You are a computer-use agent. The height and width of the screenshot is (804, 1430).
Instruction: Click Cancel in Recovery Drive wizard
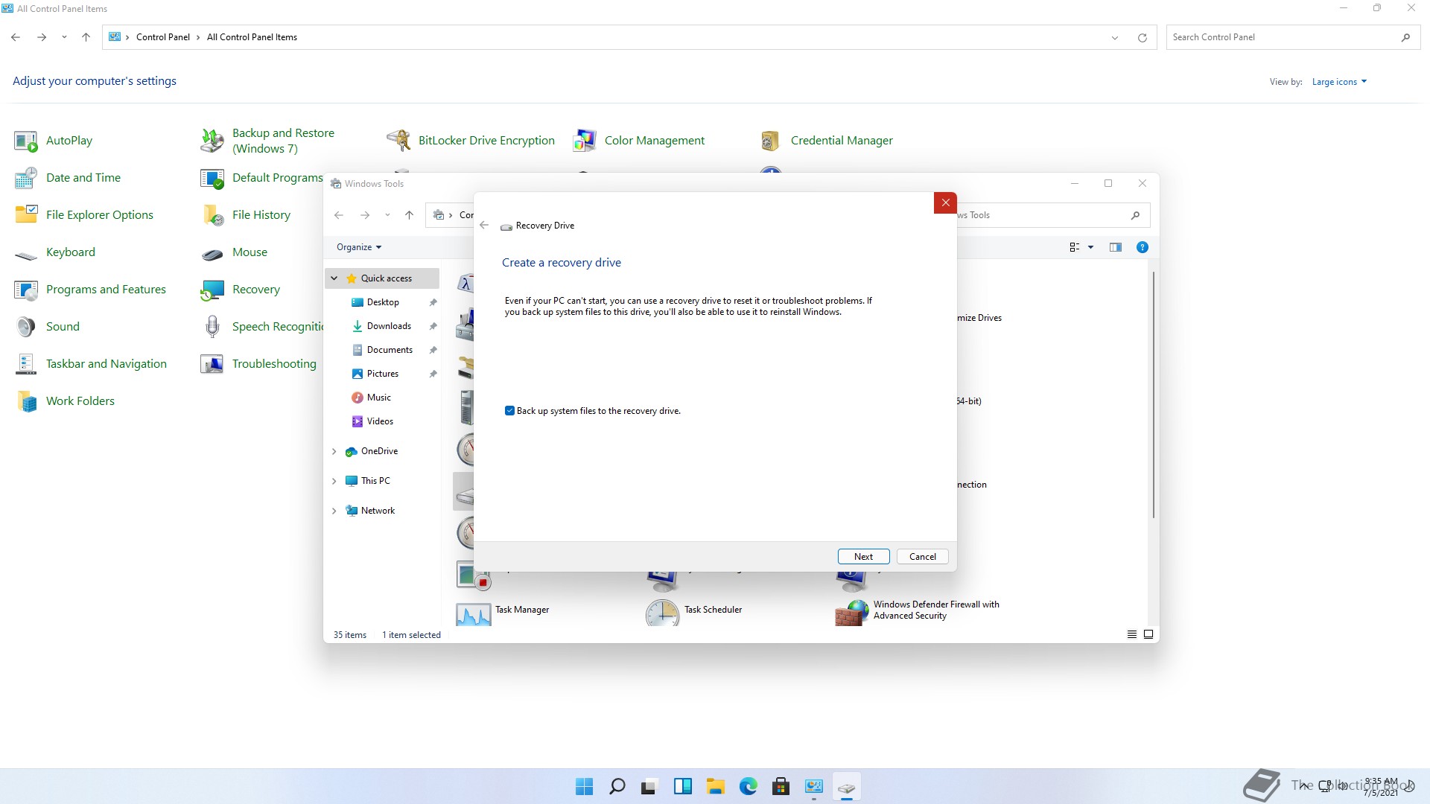(x=922, y=557)
